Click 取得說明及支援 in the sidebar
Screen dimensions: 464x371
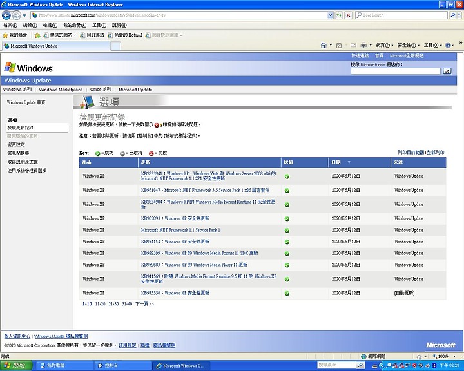click(x=23, y=162)
